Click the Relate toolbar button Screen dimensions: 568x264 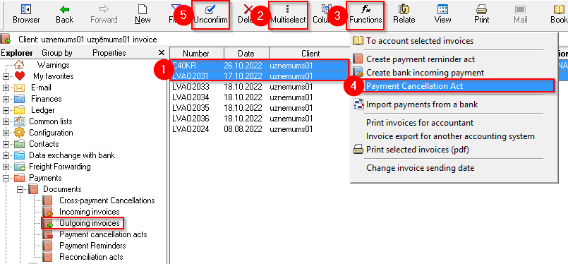pyautogui.click(x=404, y=15)
